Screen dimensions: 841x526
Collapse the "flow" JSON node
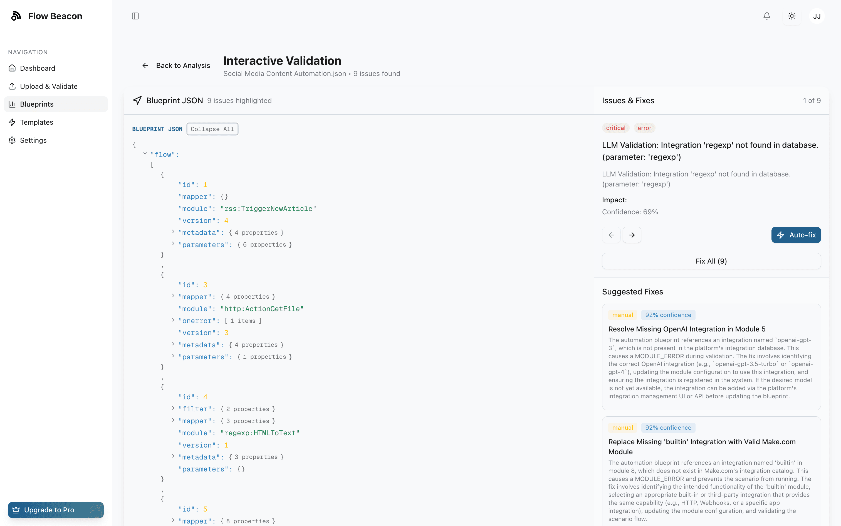[x=145, y=153]
